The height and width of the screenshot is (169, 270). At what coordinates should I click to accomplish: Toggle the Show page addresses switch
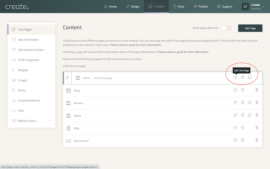click(x=226, y=28)
